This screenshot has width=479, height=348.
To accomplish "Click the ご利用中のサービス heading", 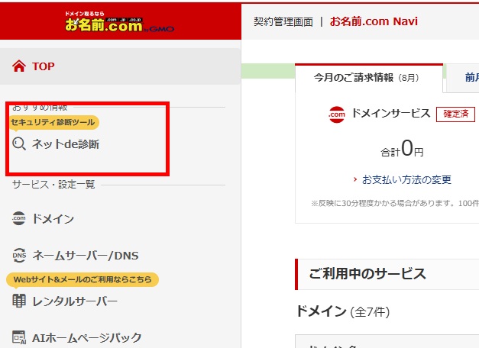I will click(367, 273).
